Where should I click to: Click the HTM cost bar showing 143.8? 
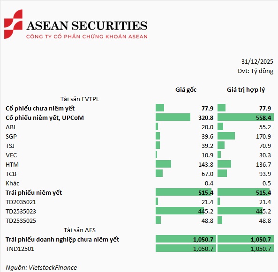tap(163, 164)
